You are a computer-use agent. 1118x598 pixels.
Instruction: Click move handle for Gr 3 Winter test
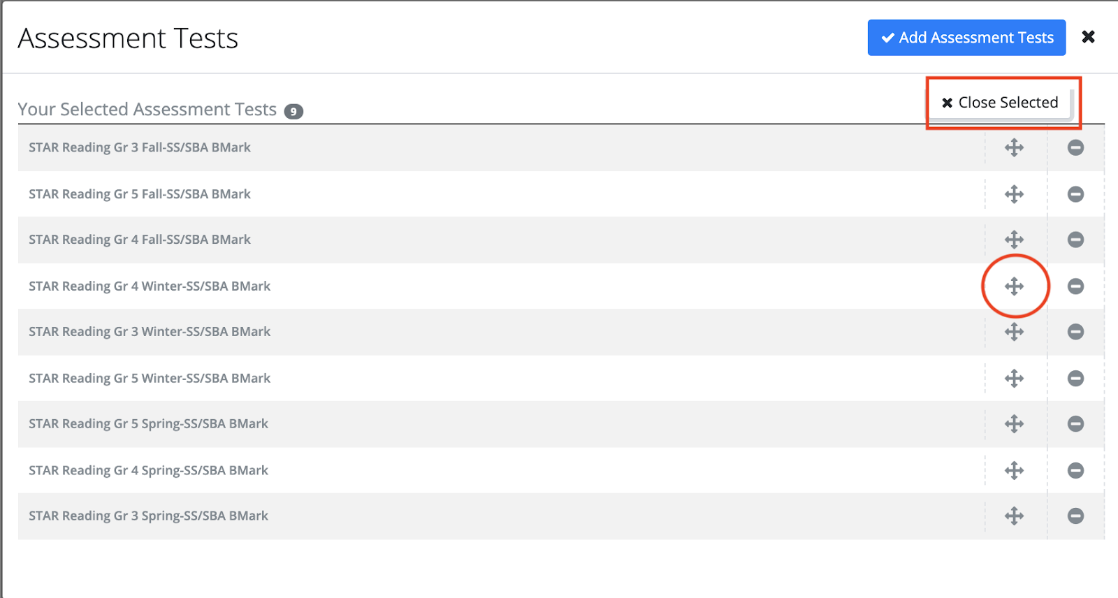click(x=1014, y=332)
